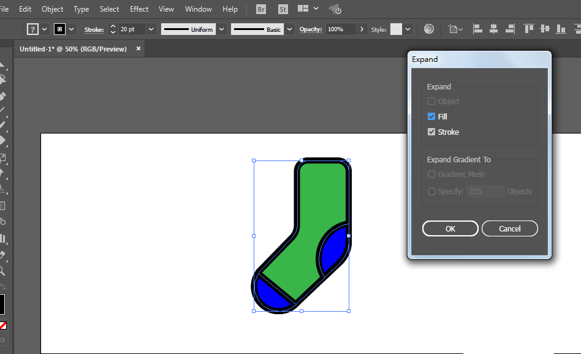Expand the Uniform width profile dropdown
The image size is (581, 354).
pos(222,29)
